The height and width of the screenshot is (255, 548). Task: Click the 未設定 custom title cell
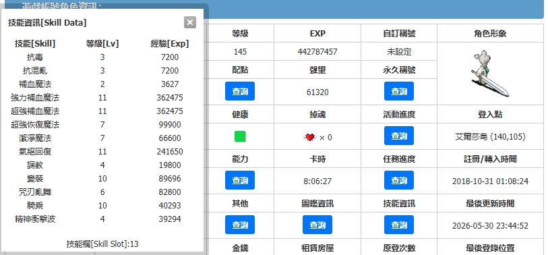399,52
